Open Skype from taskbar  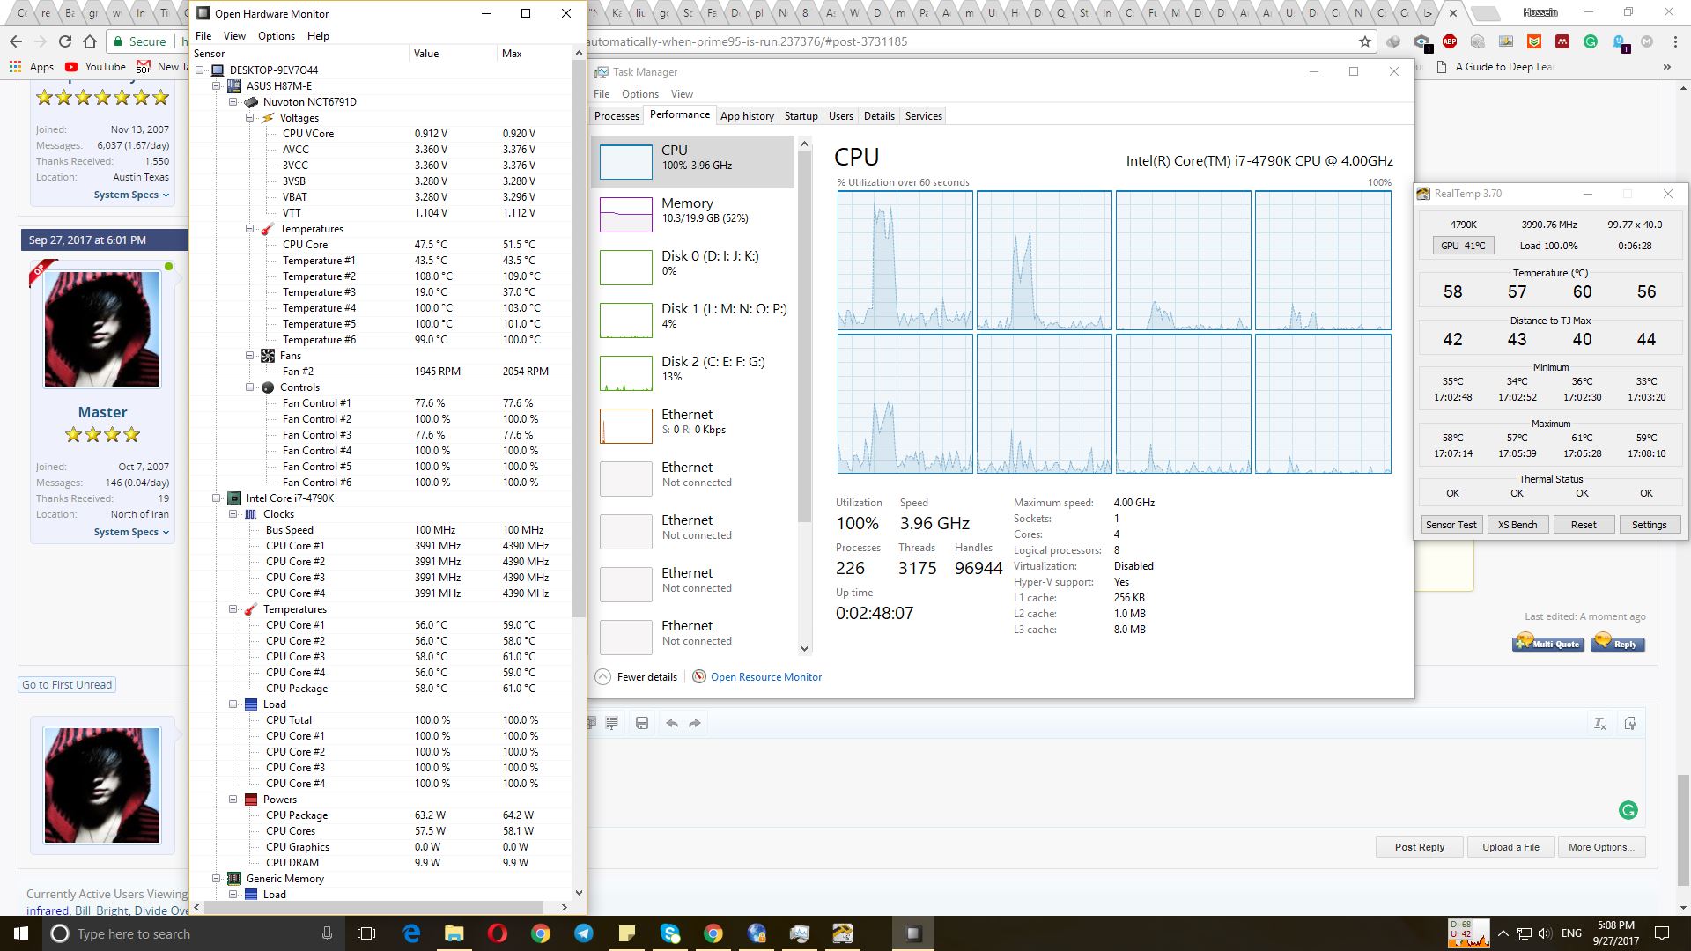point(670,933)
